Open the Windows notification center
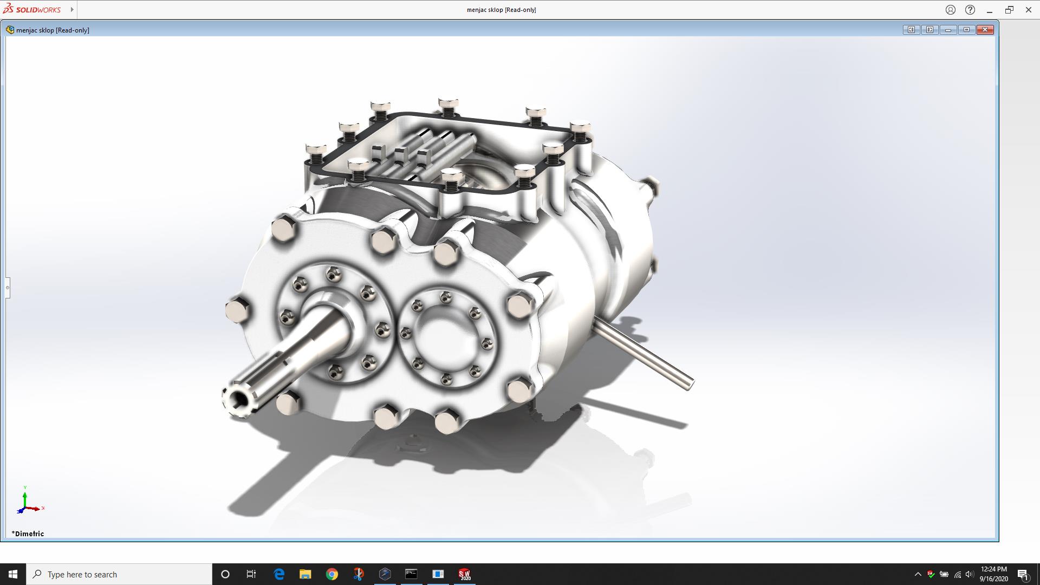This screenshot has height=585, width=1040. [x=1023, y=574]
